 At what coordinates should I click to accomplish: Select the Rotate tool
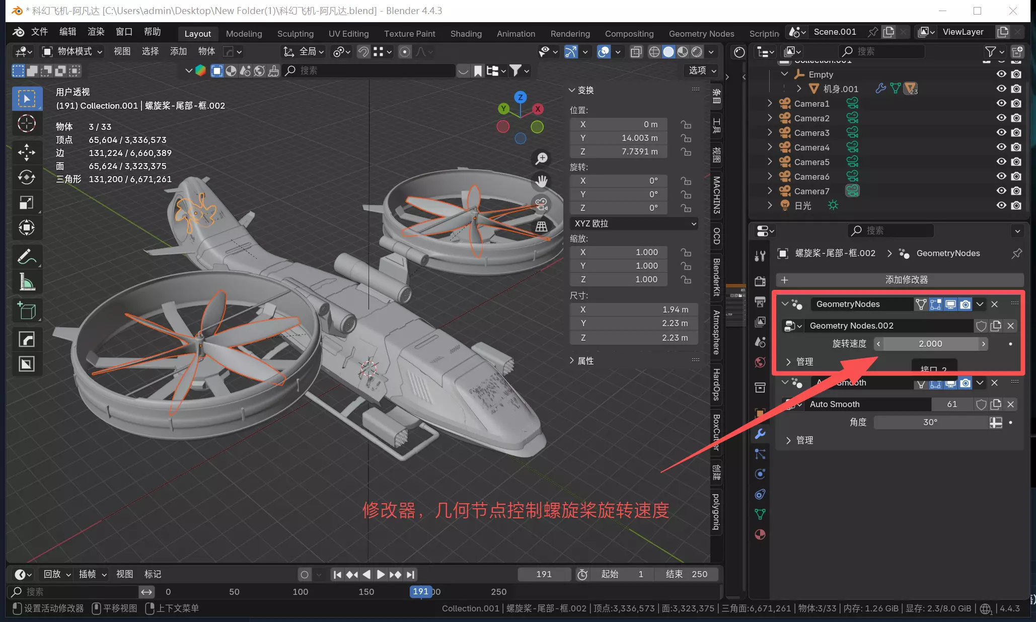click(27, 177)
